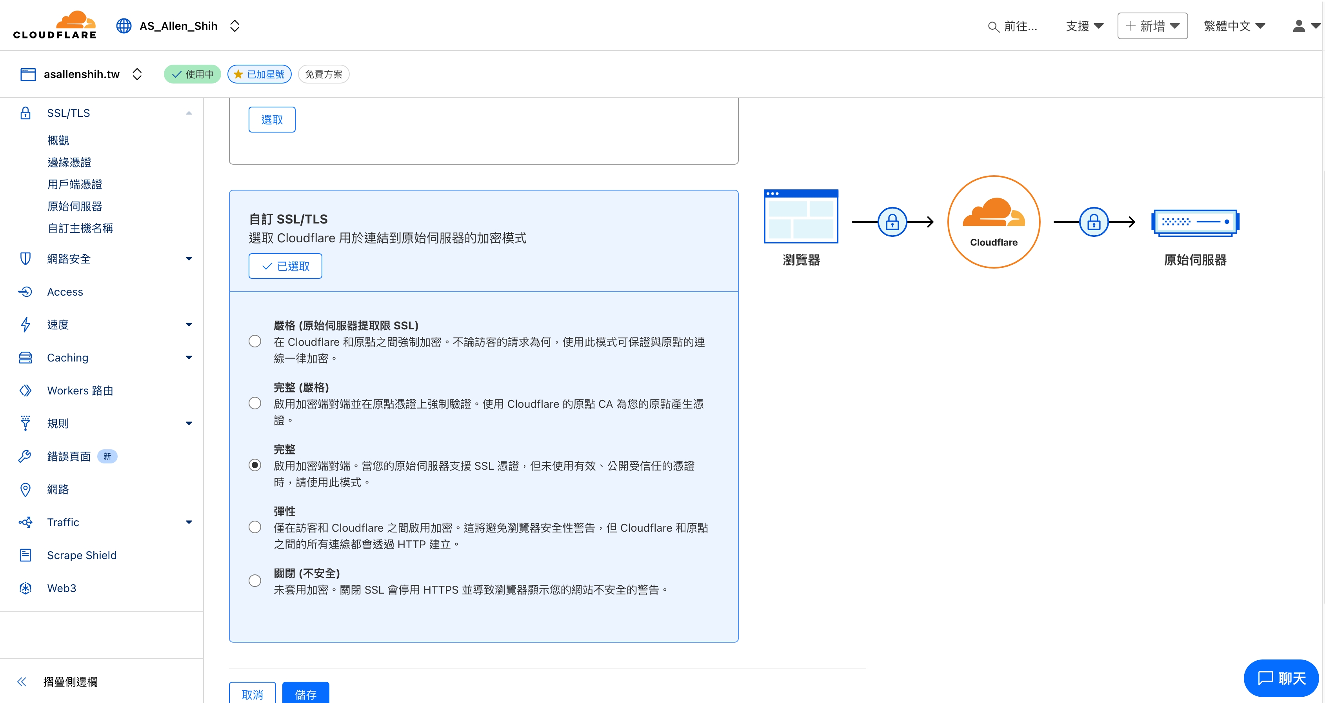Click the domain window icon beside asallenshih.tw
The width and height of the screenshot is (1325, 703).
pos(28,74)
